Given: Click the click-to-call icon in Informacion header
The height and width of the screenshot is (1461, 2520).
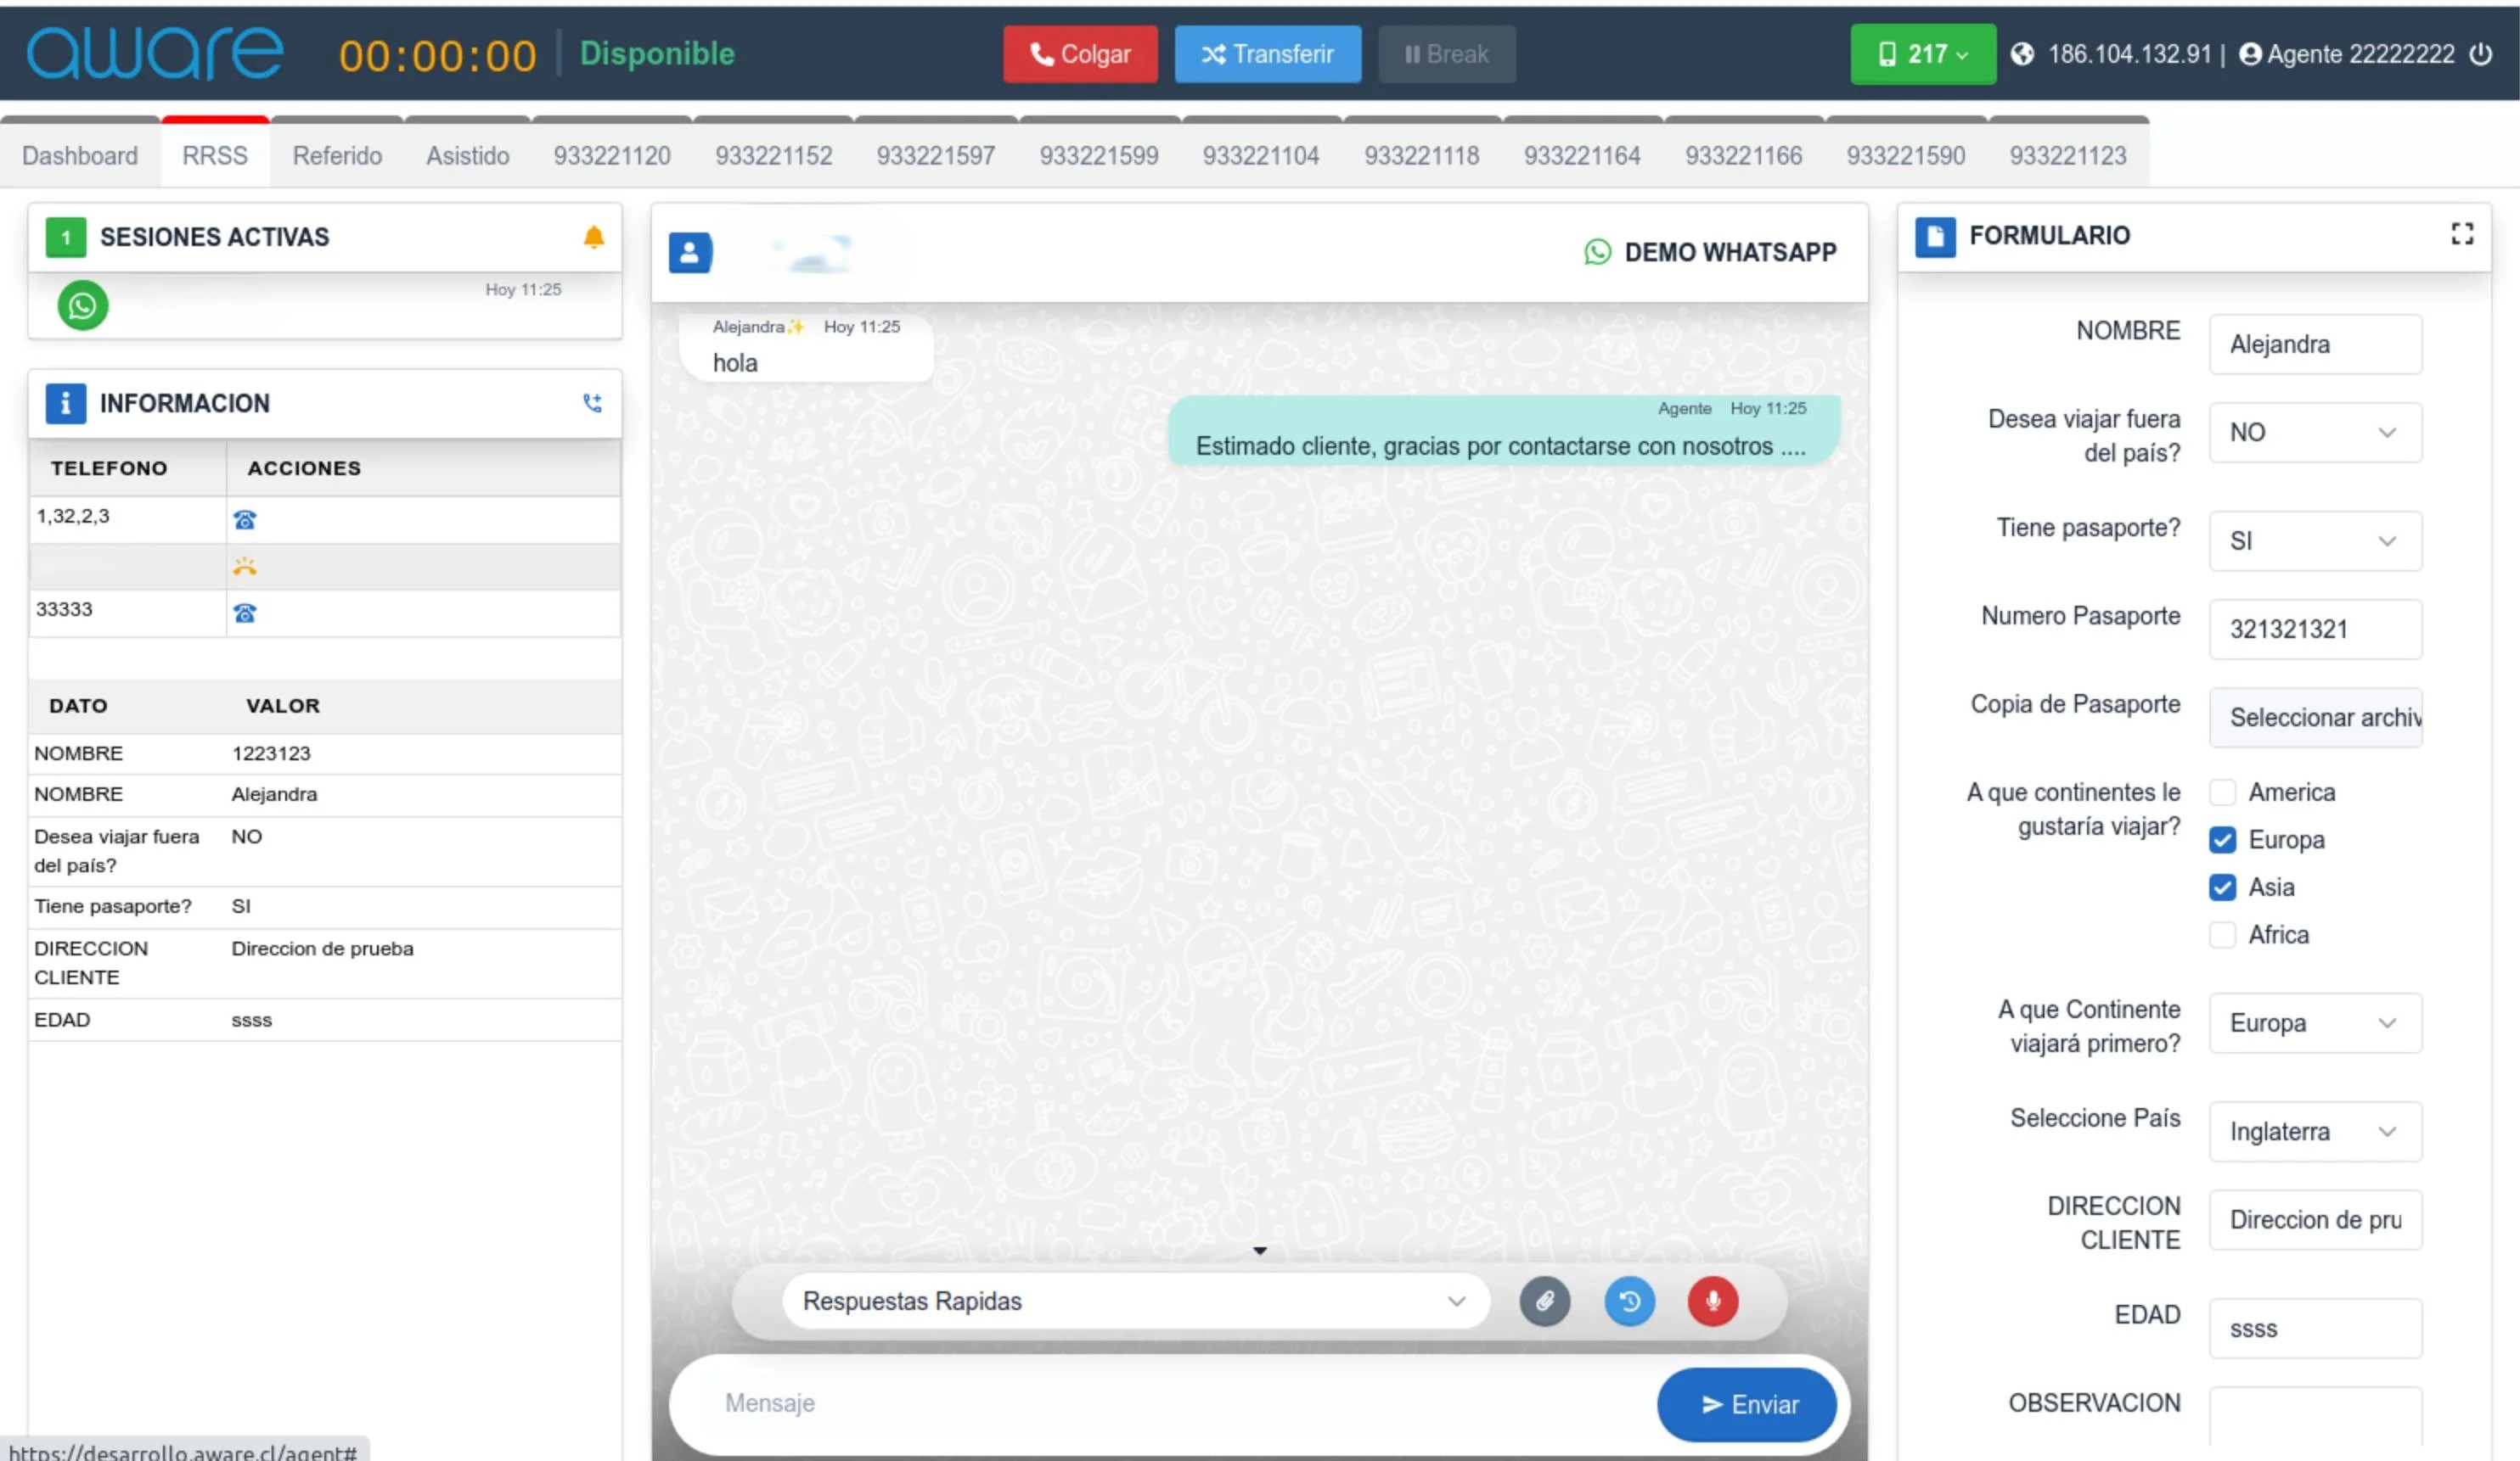Looking at the screenshot, I should [x=592, y=401].
